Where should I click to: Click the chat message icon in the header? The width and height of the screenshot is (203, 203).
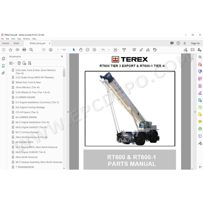click(x=172, y=43)
